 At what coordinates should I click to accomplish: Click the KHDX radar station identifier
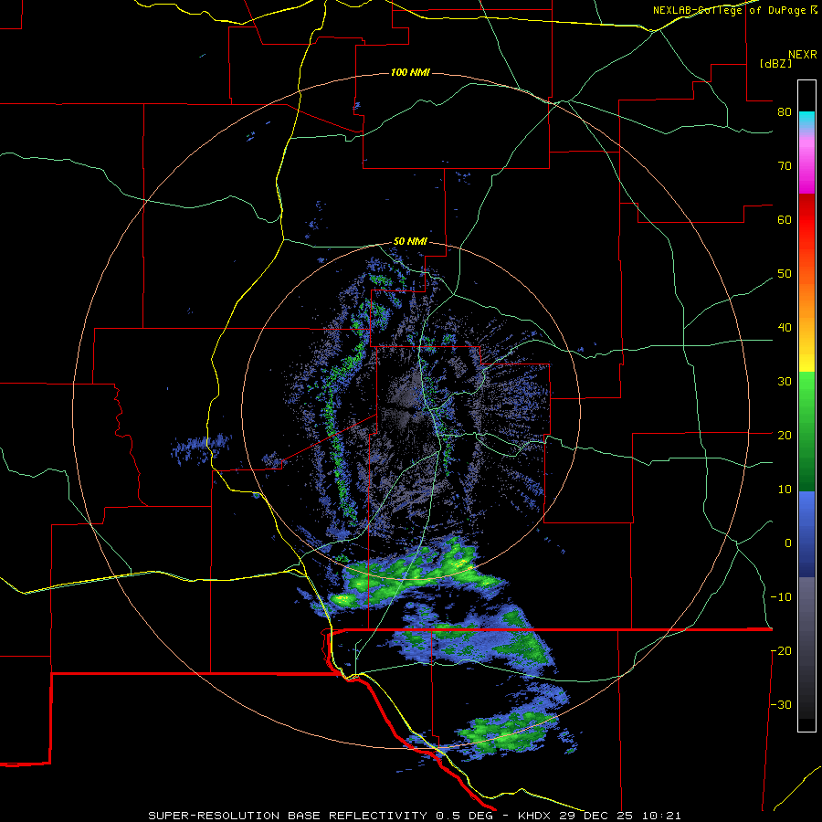[537, 816]
